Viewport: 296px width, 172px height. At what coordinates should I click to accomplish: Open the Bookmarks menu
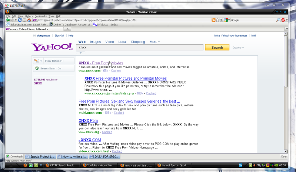pyautogui.click(x=41, y=16)
